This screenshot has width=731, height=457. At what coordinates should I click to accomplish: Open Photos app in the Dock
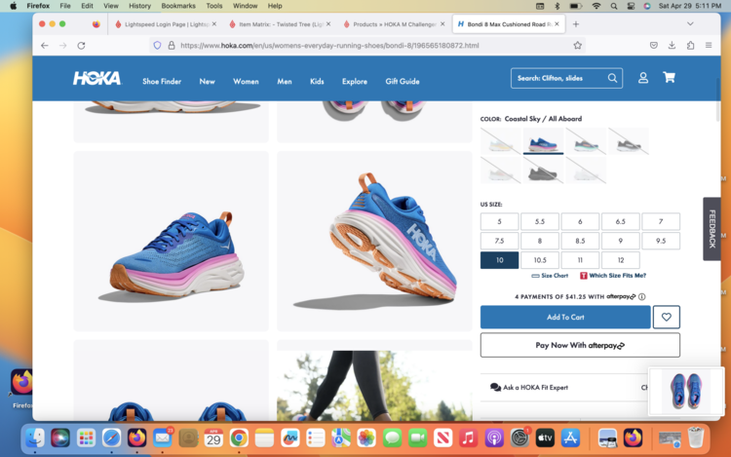click(365, 438)
